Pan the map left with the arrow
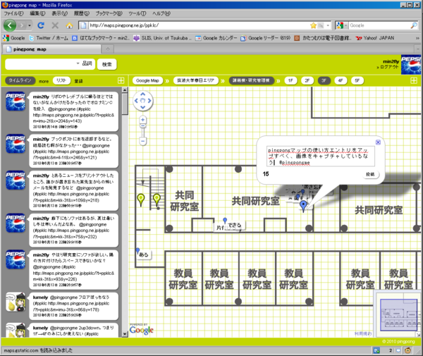The height and width of the screenshot is (356, 423). pos(136,101)
